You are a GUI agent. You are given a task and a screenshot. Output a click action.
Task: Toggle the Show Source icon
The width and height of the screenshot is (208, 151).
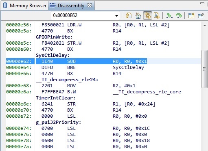[x=157, y=15]
